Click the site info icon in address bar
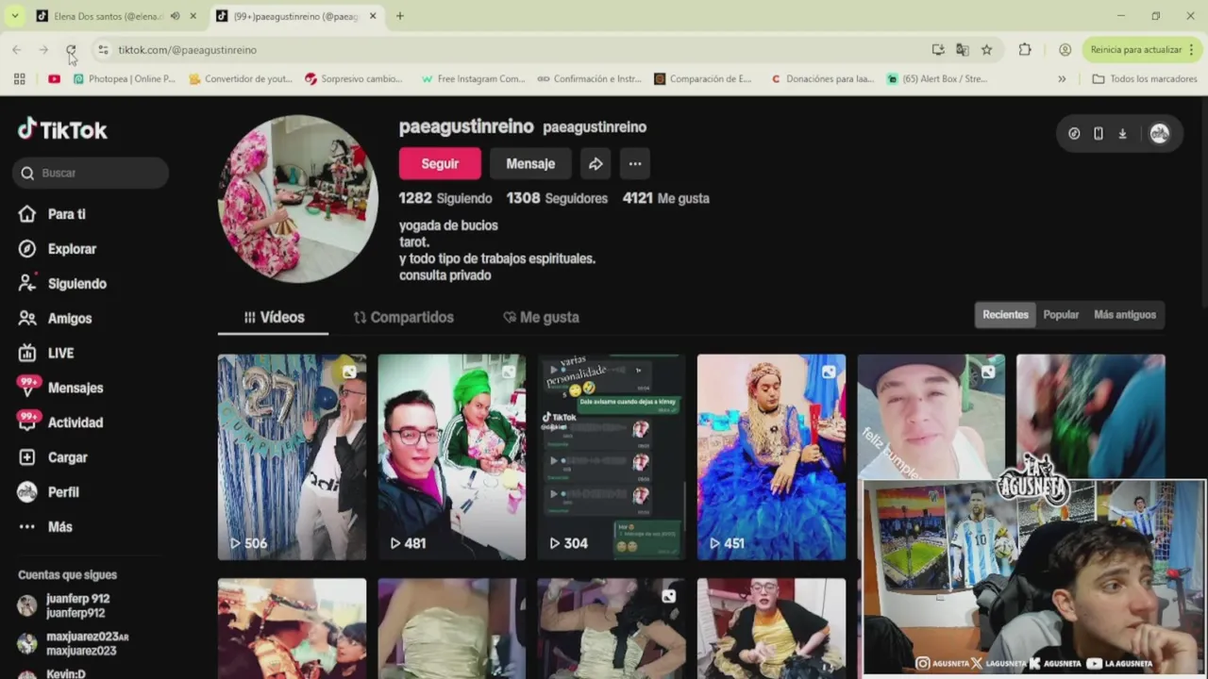1208x679 pixels. click(x=103, y=50)
